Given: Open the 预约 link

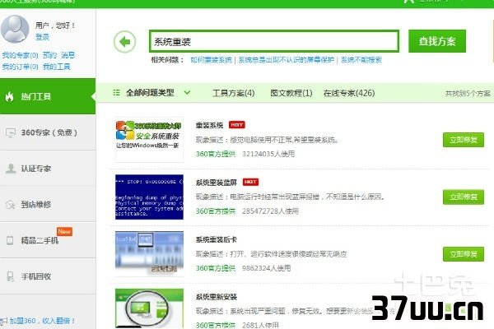Looking at the screenshot, I should pyautogui.click(x=49, y=55).
